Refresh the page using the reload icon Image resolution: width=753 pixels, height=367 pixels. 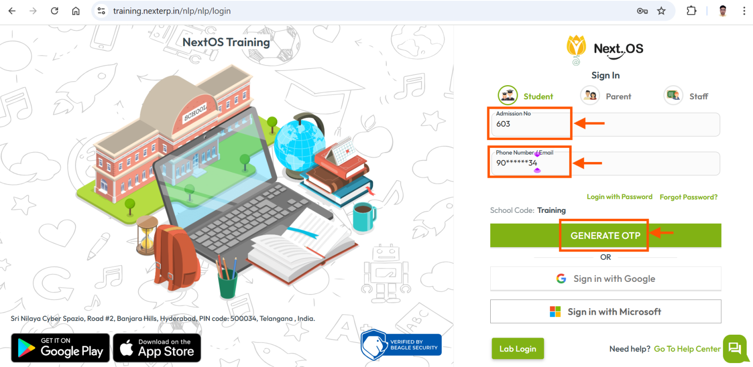click(x=54, y=10)
